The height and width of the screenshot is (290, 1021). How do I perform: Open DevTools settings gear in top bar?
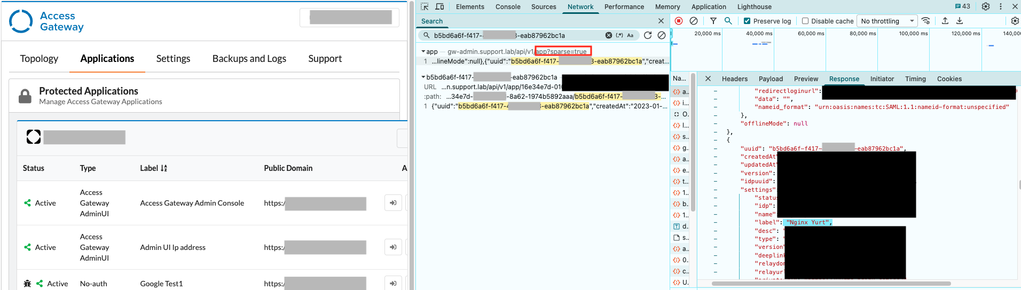(986, 6)
